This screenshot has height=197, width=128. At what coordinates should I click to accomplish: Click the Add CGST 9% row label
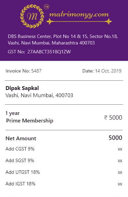tap(20, 149)
